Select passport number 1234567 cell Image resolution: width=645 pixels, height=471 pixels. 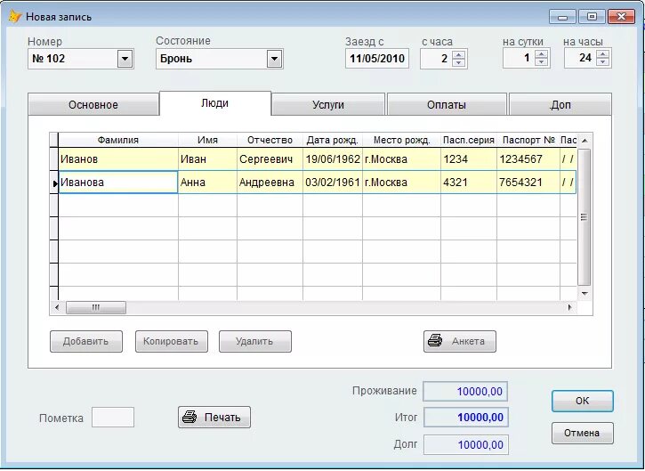[528, 158]
